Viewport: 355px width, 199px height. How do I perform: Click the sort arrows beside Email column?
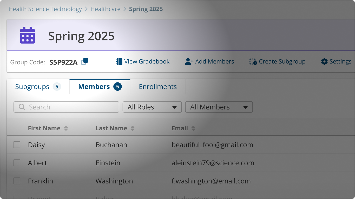point(193,128)
